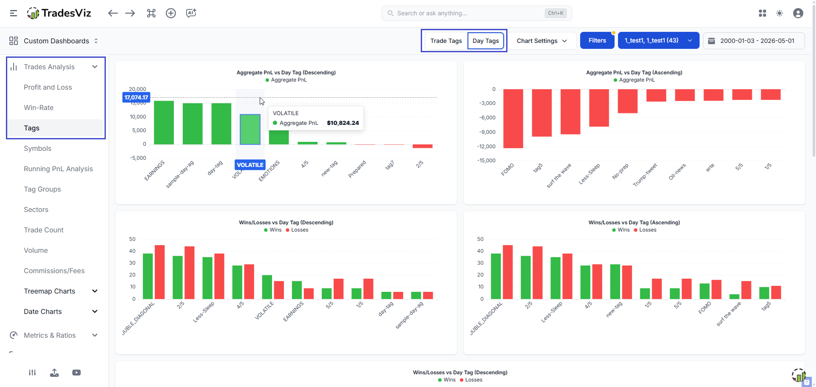Viewport: 816px width, 387px height.
Task: Click the JUBLE_DIAGONAL label in Descending chart
Action: (x=138, y=319)
